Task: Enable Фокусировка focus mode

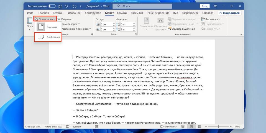Action: click(168, 127)
